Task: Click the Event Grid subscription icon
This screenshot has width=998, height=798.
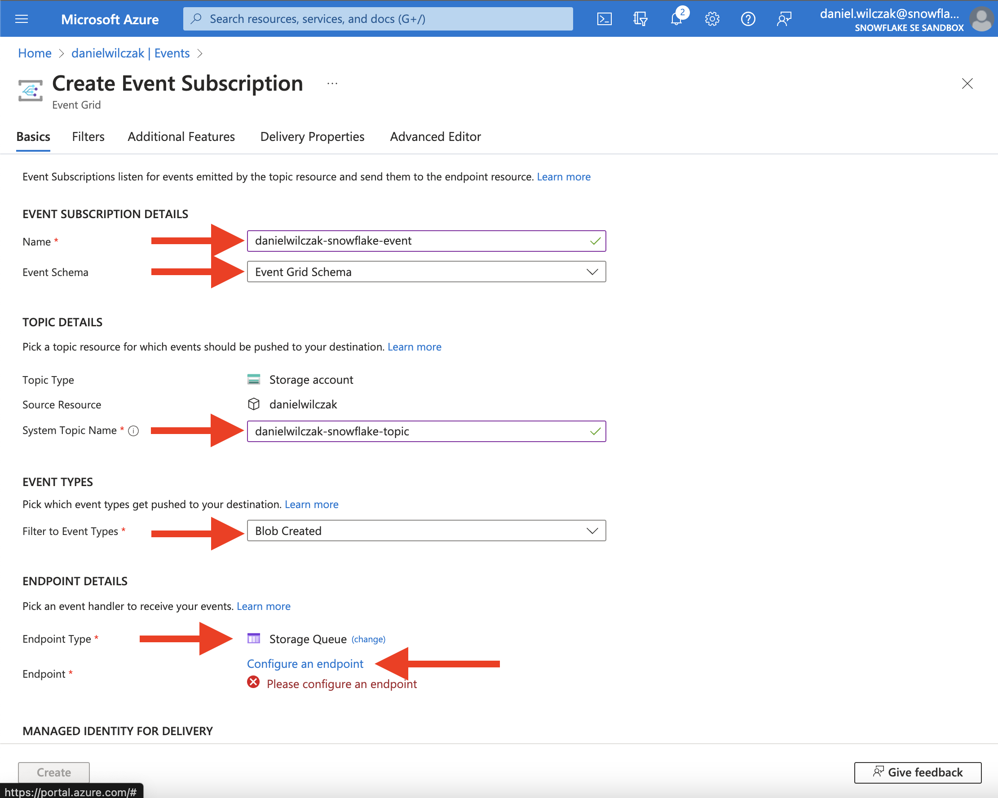Action: tap(31, 90)
